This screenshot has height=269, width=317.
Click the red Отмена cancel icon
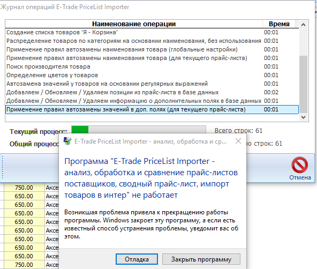point(300,165)
